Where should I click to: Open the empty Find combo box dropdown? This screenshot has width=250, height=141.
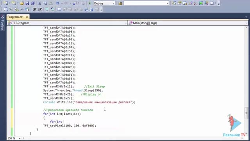(x=167, y=3)
